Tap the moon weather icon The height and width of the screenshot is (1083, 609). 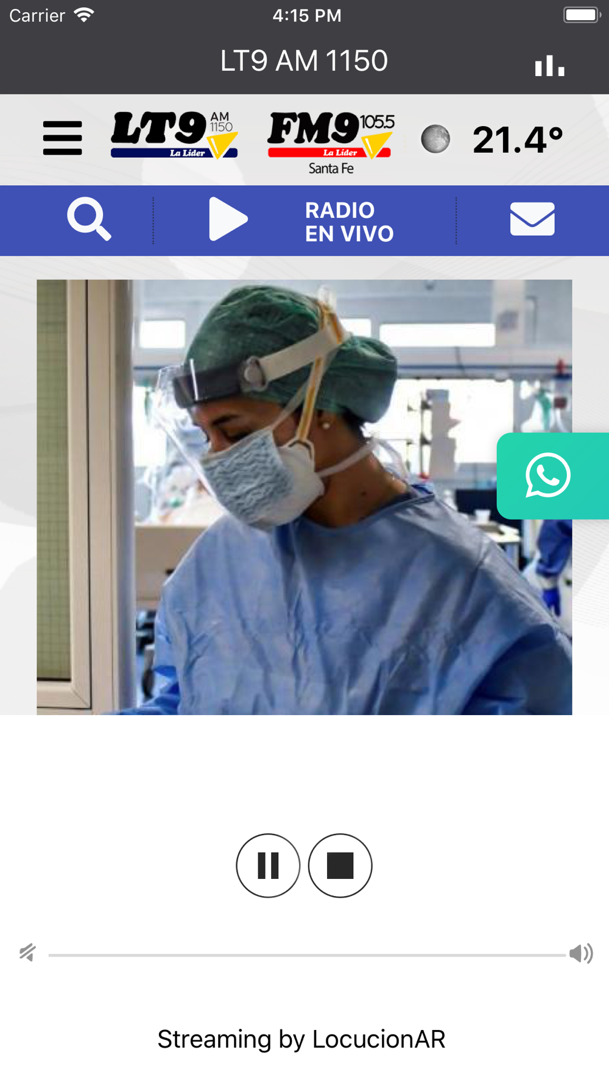pos(435,139)
